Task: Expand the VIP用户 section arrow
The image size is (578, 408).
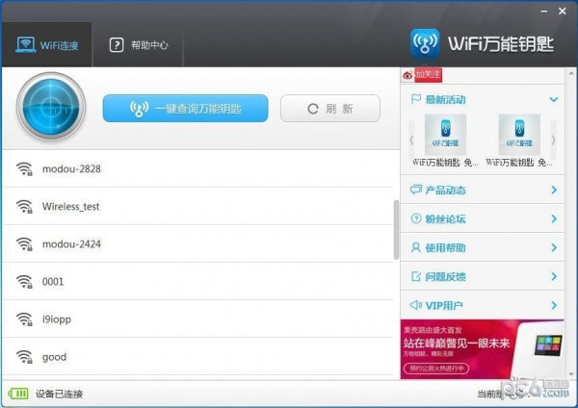Action: pyautogui.click(x=554, y=305)
